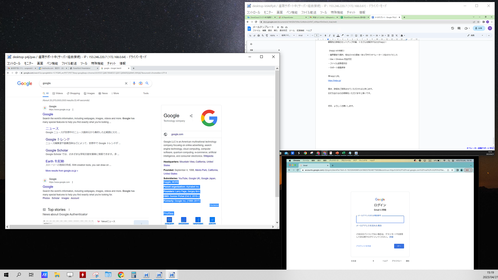Image resolution: width=498 pixels, height=280 pixels.
Task: Reload the google search page in left window
Action: point(16,73)
